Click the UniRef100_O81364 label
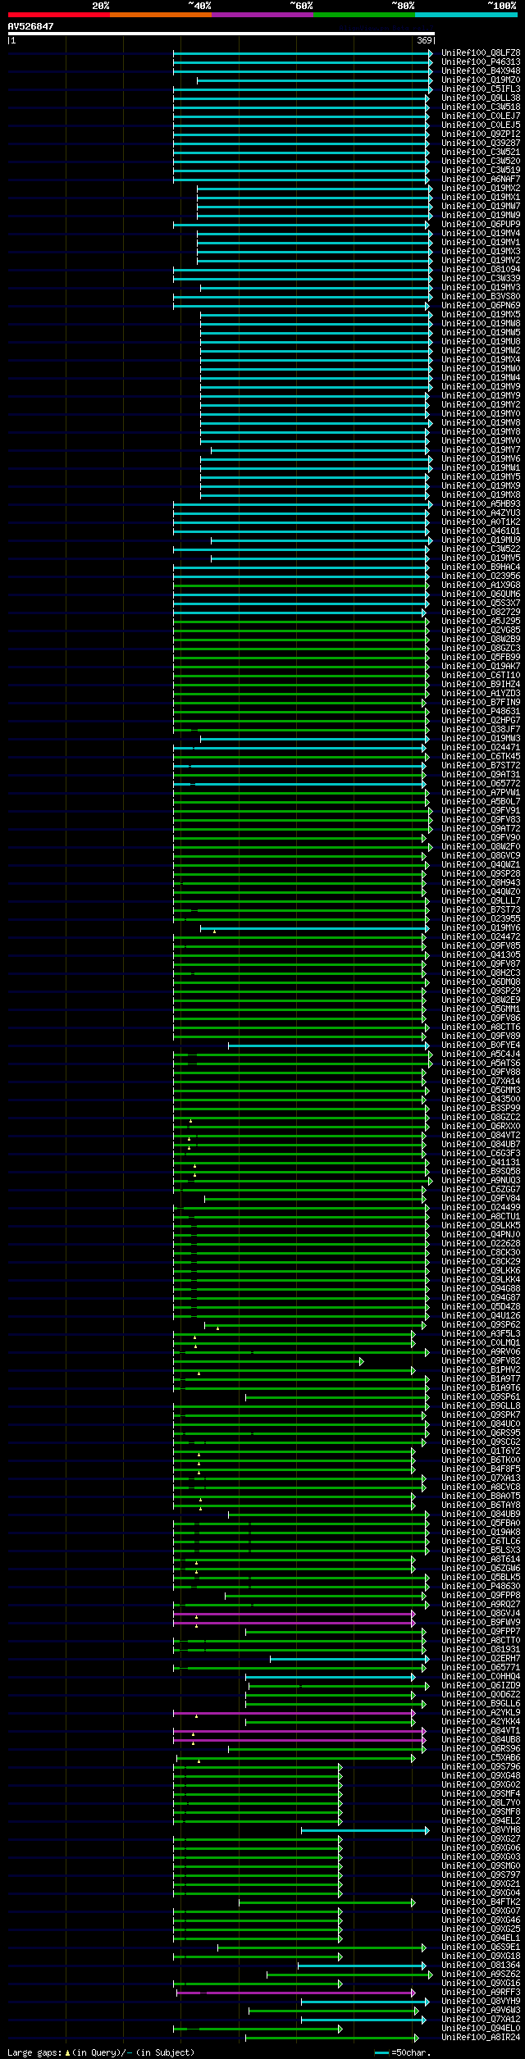 pos(481,1966)
